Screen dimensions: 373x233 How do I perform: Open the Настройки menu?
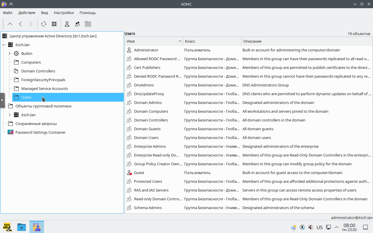coord(64,13)
